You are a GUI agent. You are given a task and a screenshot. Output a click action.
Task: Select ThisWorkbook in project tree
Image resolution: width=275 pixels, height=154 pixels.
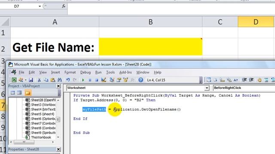click(41, 137)
